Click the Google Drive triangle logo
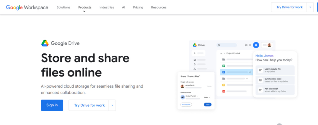Image resolution: width=318 pixels, height=125 pixels. [x=45, y=43]
